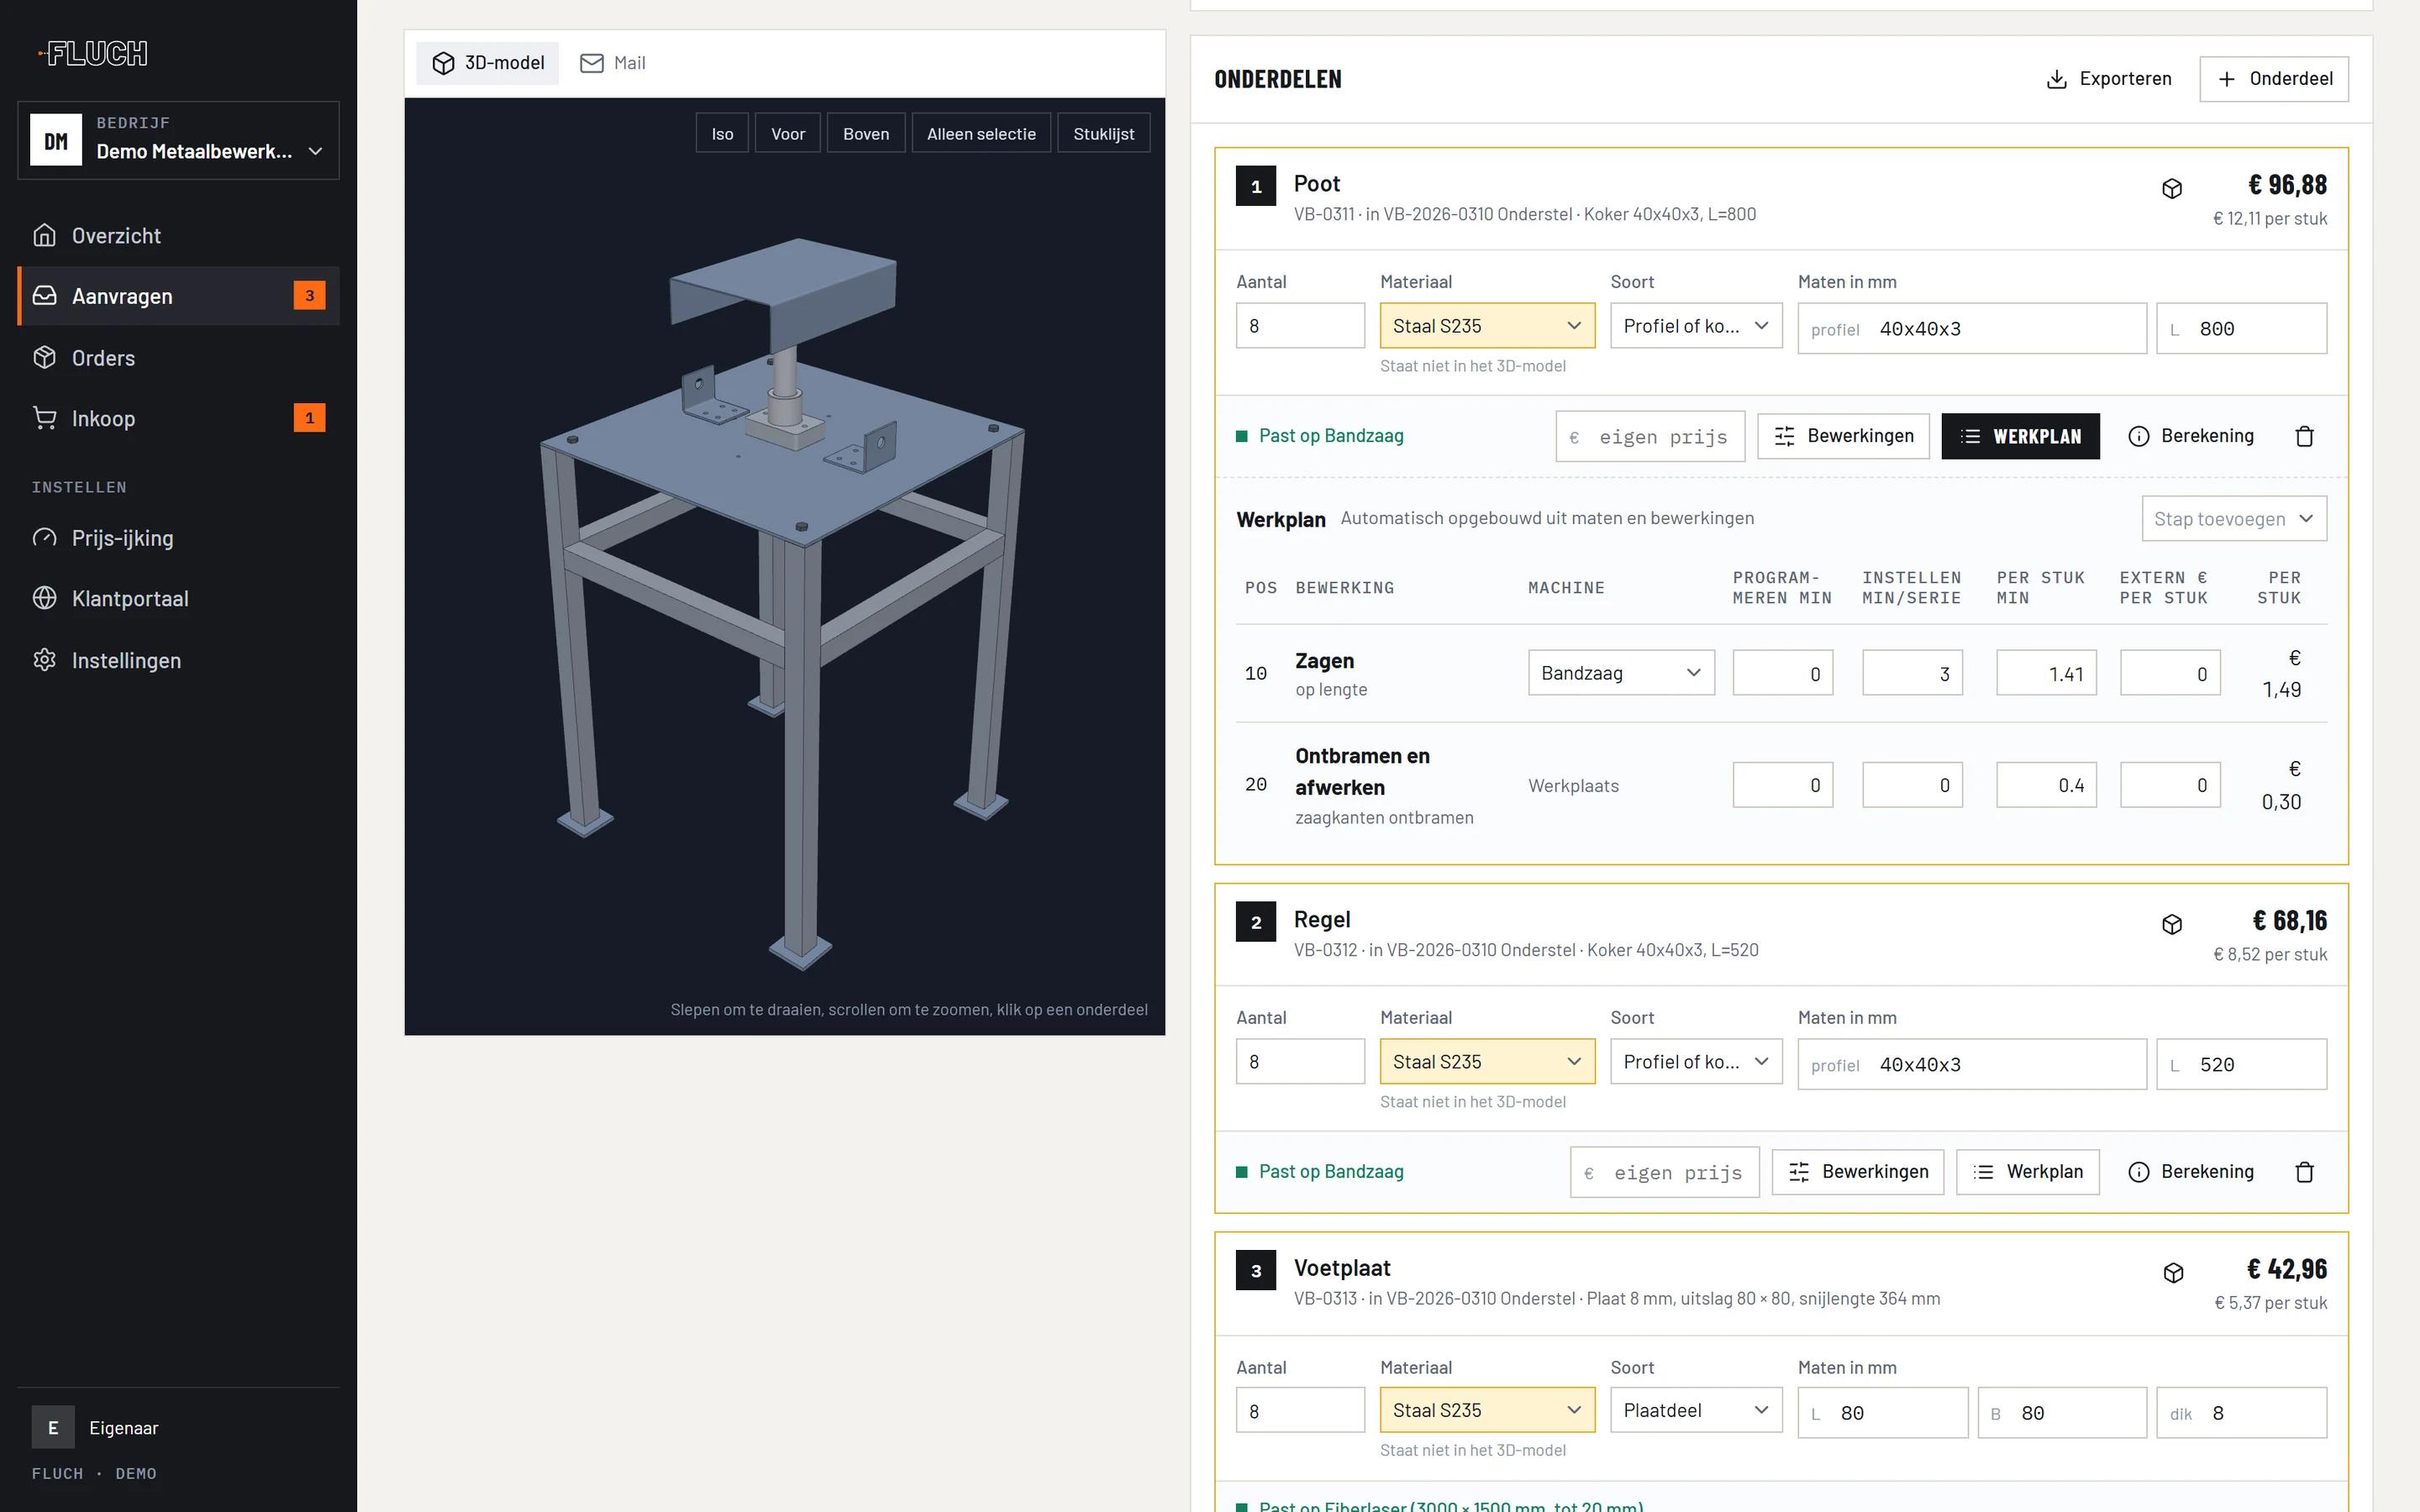
Task: Delete the Poot part with trash icon
Action: pyautogui.click(x=2305, y=436)
